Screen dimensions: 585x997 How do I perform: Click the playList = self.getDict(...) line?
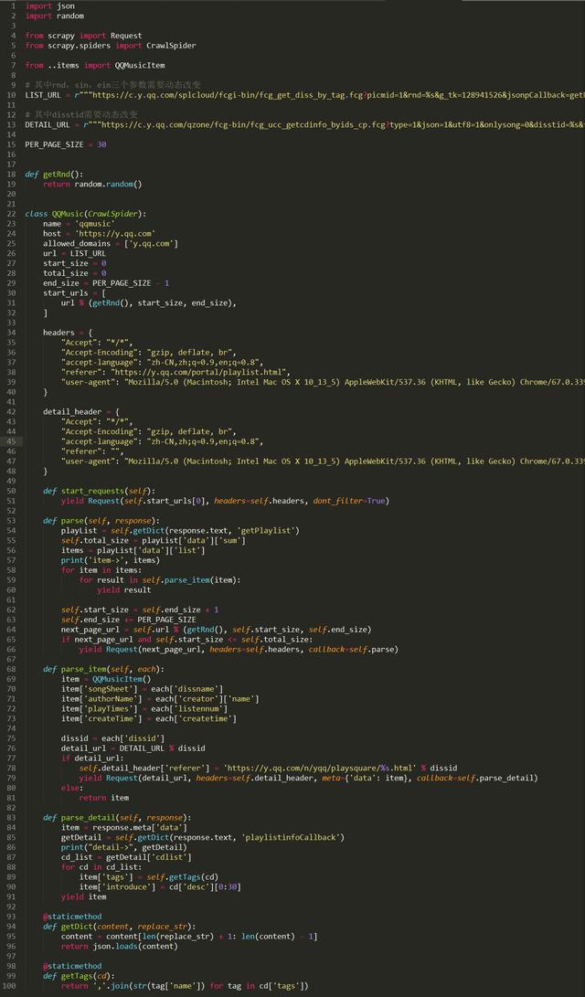pos(180,530)
